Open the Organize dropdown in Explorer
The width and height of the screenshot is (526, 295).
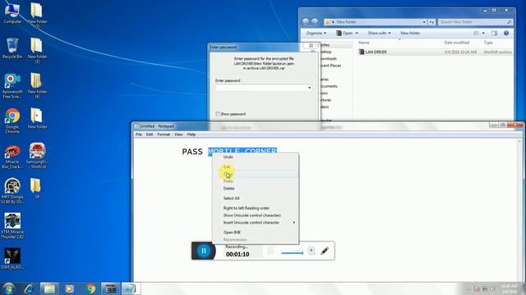(316, 33)
